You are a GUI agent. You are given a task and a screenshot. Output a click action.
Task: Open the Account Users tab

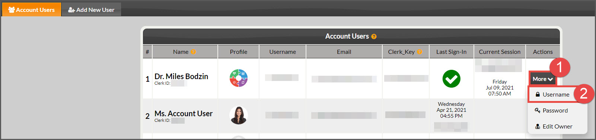pos(32,10)
